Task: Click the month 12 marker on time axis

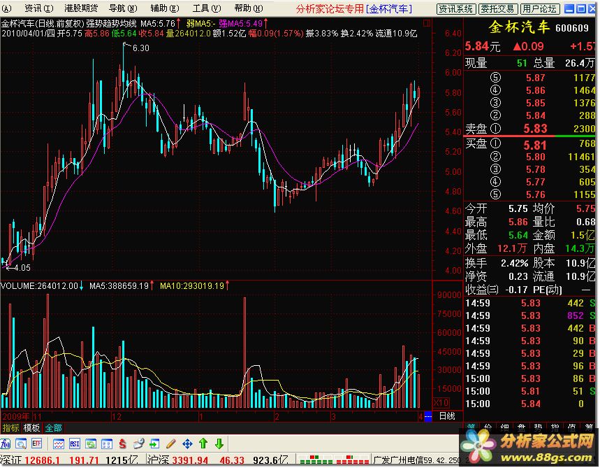Action: (x=117, y=417)
